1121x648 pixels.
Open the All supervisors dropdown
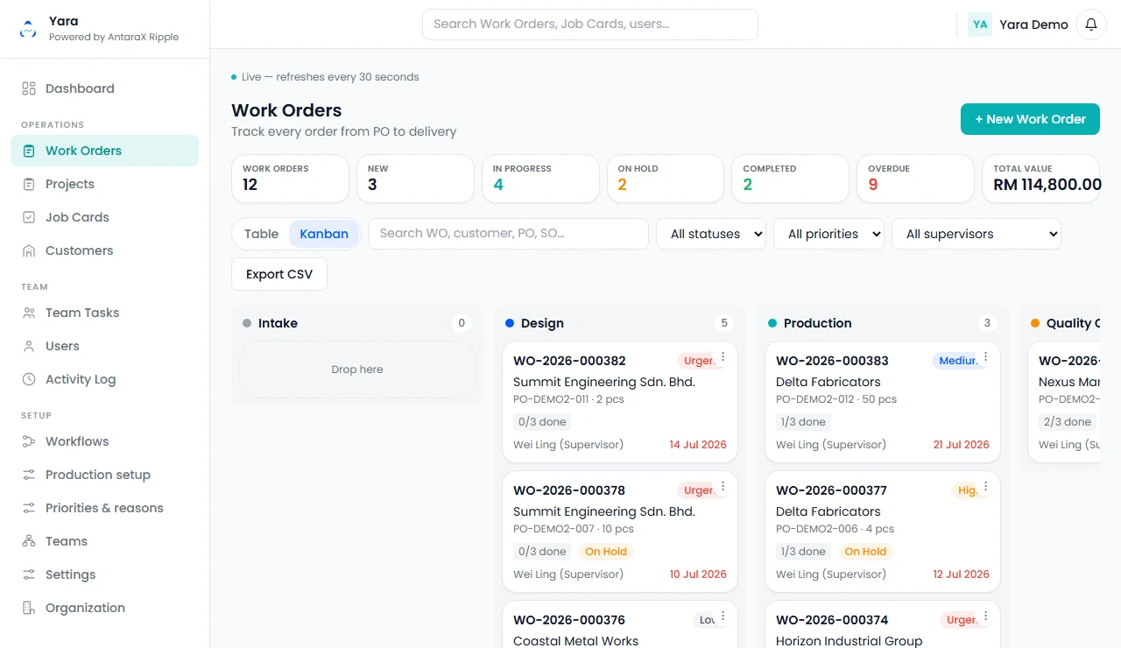[976, 234]
